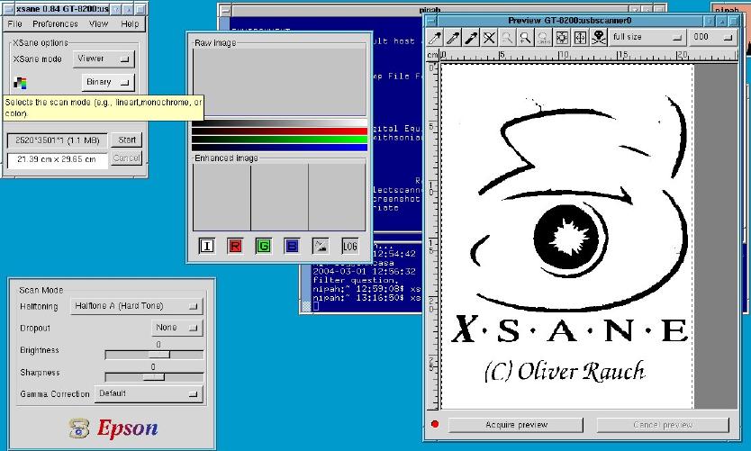
Task: Adjust the Brightness slider
Action: coord(153,355)
